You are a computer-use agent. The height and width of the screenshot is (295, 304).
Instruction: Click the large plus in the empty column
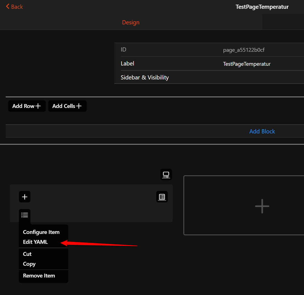[262, 206]
